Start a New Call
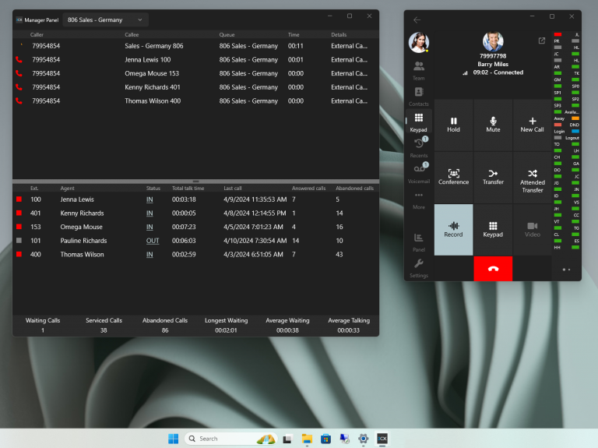The height and width of the screenshot is (448, 598). [532, 125]
